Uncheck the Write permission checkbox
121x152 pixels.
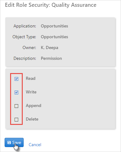[16, 92]
